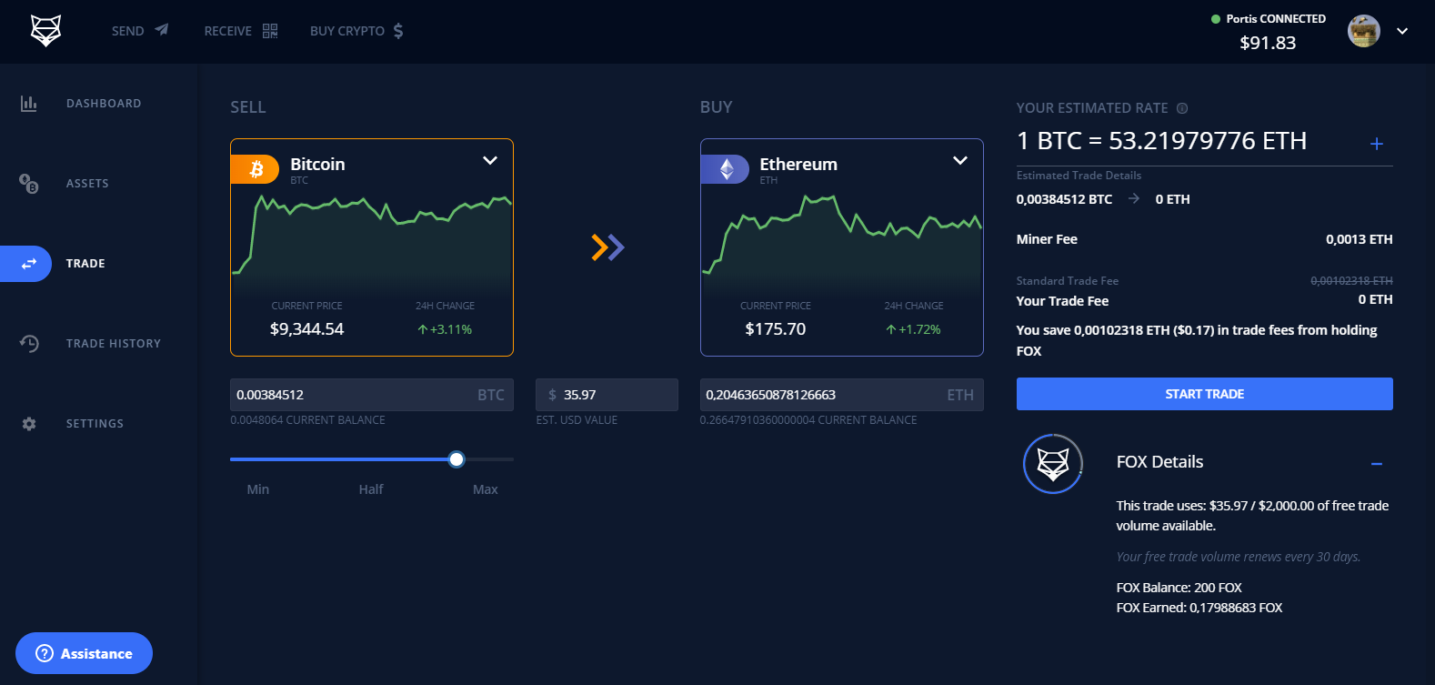Viewport: 1435px width, 685px height.
Task: Click the Ethereum $175.70 current price
Action: [776, 329]
